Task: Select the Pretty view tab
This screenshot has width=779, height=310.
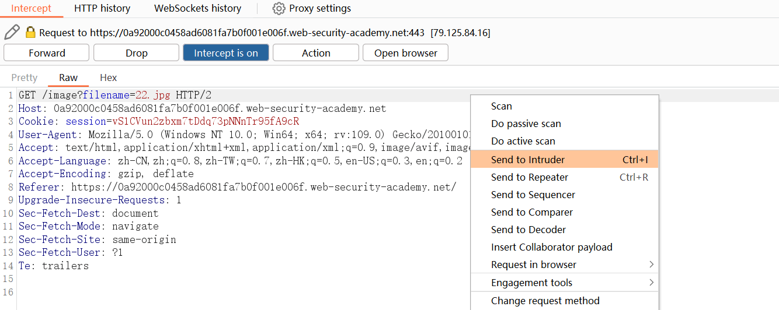Action: click(25, 77)
